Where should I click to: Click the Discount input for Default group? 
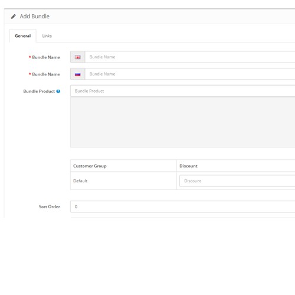(237, 181)
